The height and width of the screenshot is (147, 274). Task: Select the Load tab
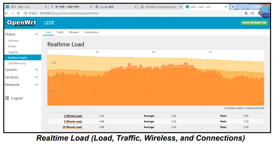click(x=48, y=32)
